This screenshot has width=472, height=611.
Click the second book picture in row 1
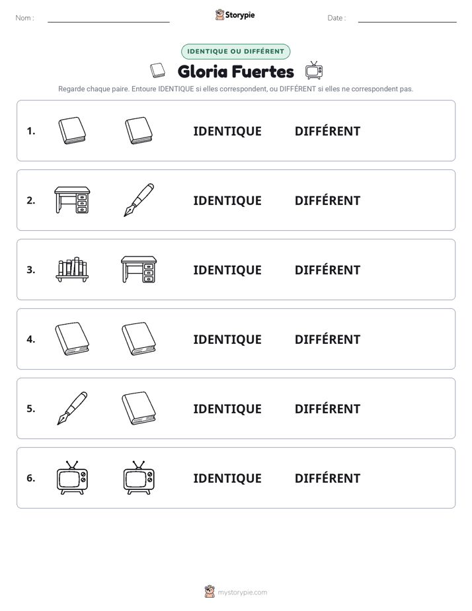click(139, 130)
